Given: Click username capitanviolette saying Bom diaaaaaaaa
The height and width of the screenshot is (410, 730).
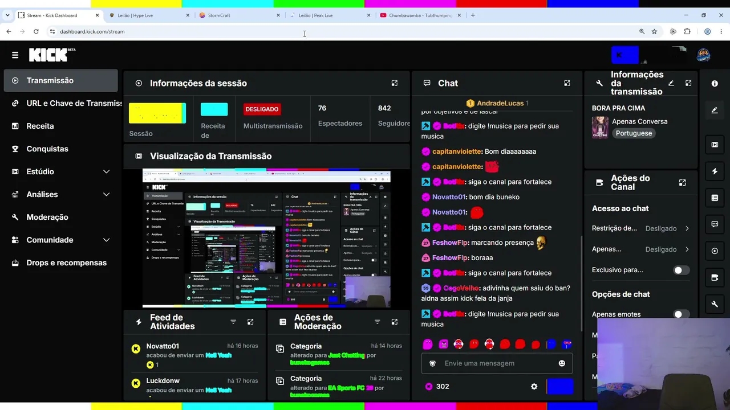Looking at the screenshot, I should [x=457, y=151].
